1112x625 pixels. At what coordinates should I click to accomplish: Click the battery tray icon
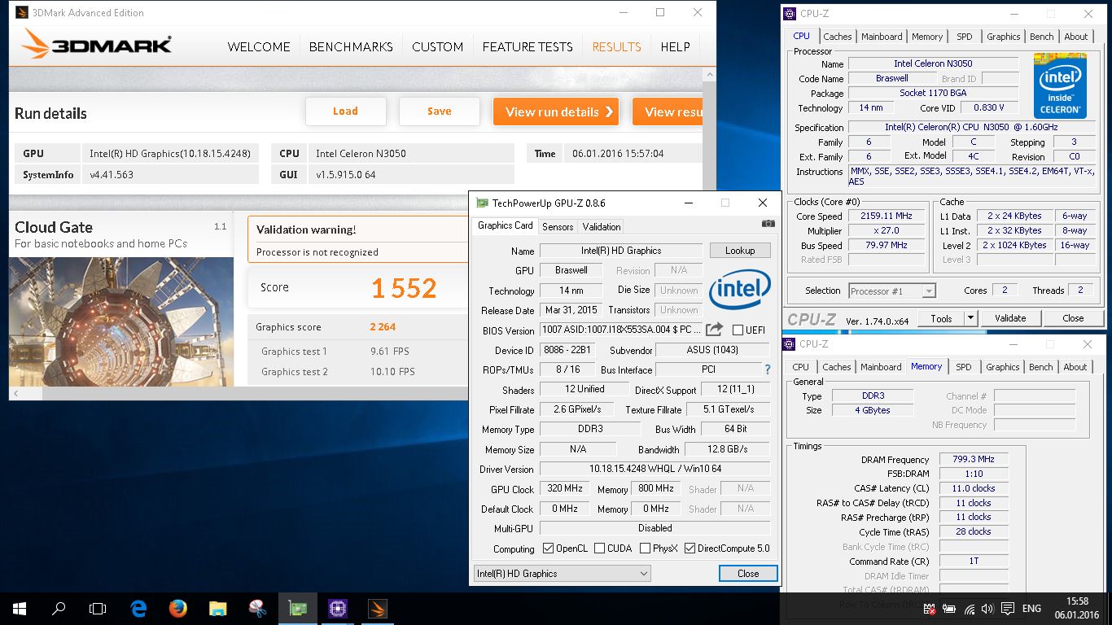click(950, 608)
